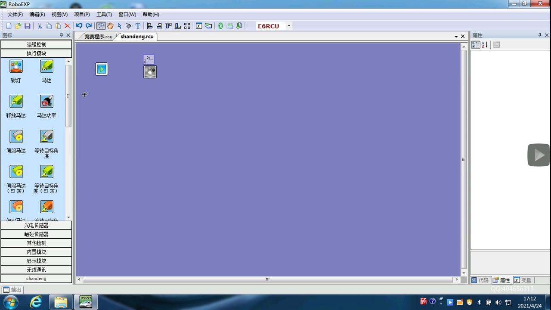Click the Align top edges icon
The width and height of the screenshot is (551, 310).
tap(169, 26)
